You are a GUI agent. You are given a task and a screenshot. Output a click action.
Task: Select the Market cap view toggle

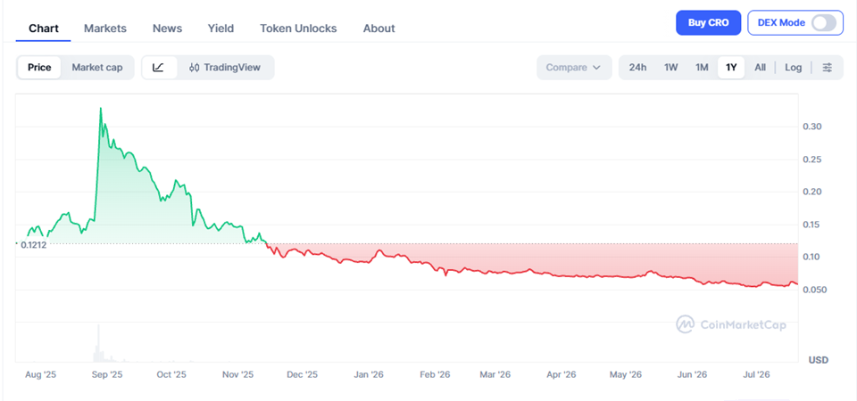pos(97,68)
